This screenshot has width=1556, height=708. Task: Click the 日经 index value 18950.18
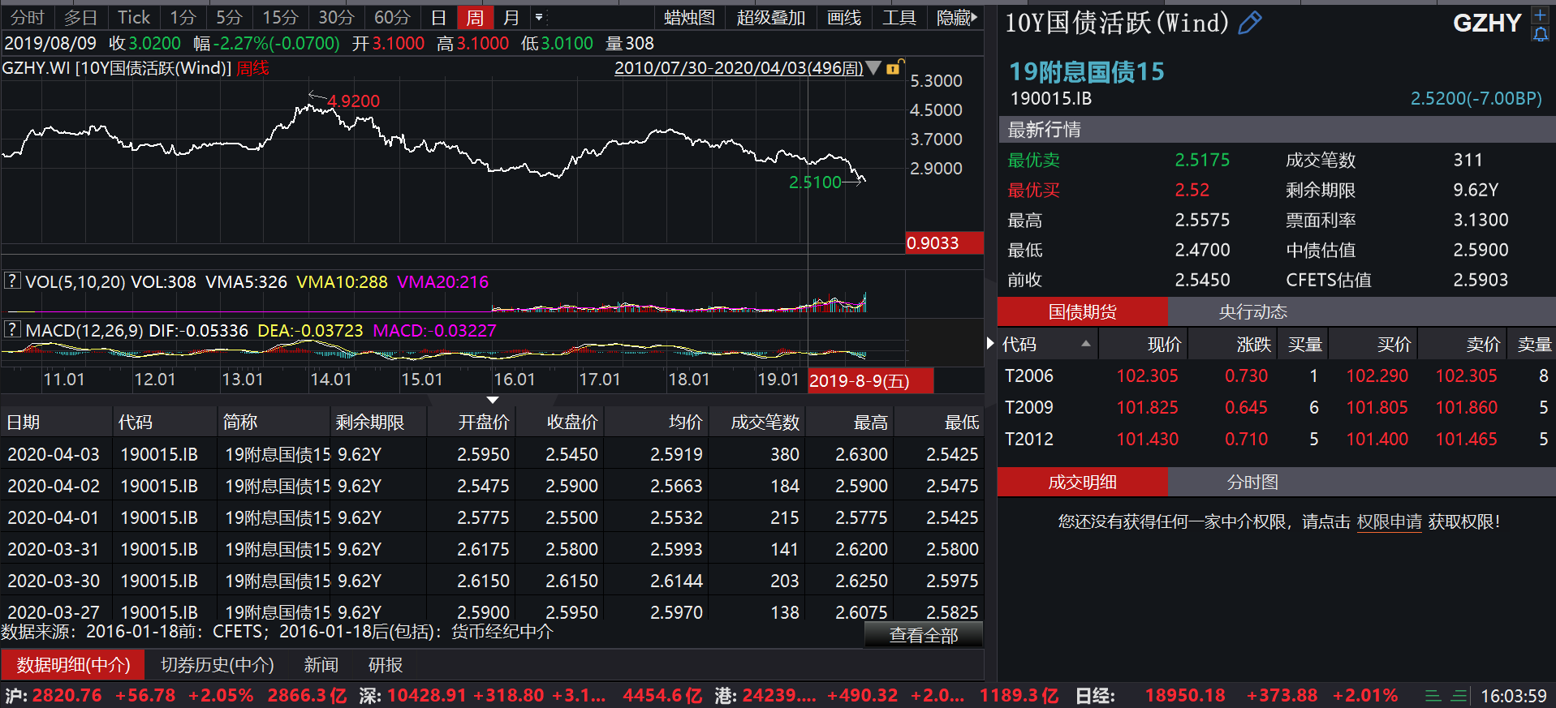click(1185, 696)
